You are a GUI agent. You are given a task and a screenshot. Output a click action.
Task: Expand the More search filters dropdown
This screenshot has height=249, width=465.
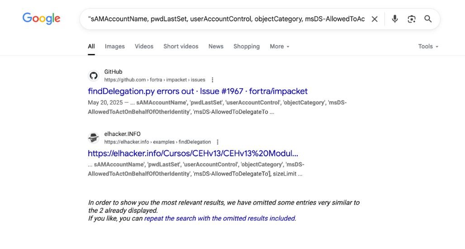click(279, 46)
